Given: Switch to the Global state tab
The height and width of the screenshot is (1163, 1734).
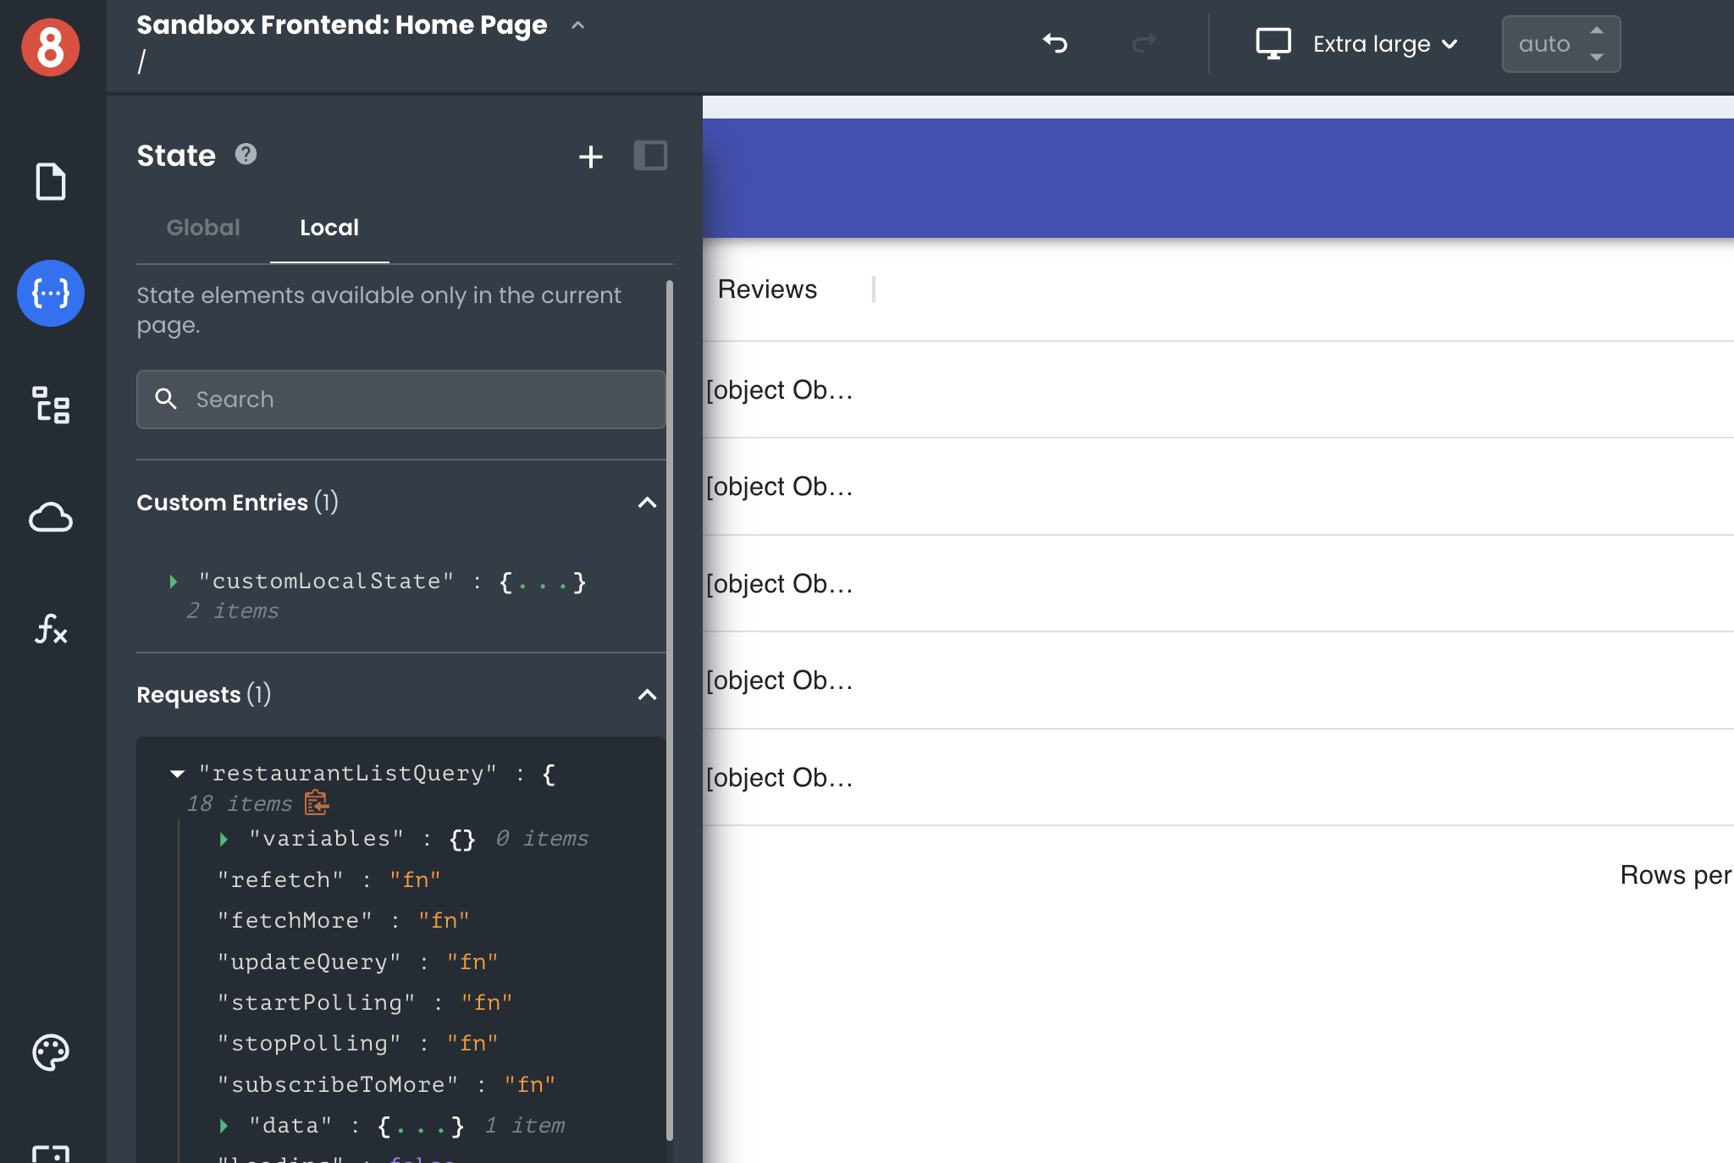Looking at the screenshot, I should tap(203, 228).
